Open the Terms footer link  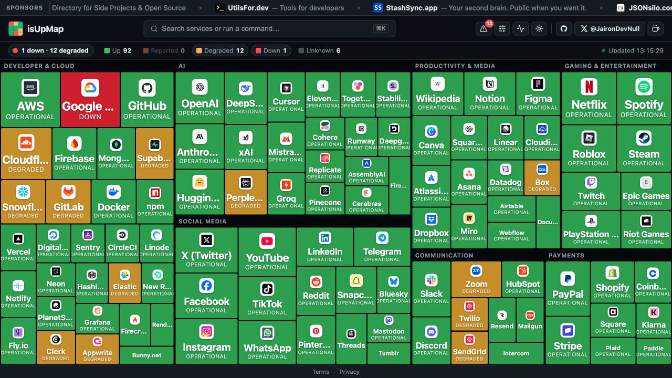pos(321,372)
